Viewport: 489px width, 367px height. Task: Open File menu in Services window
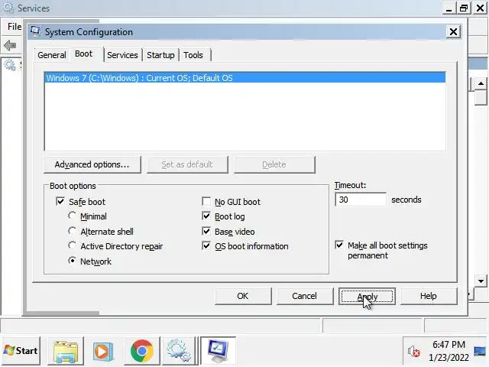pyautogui.click(x=15, y=27)
